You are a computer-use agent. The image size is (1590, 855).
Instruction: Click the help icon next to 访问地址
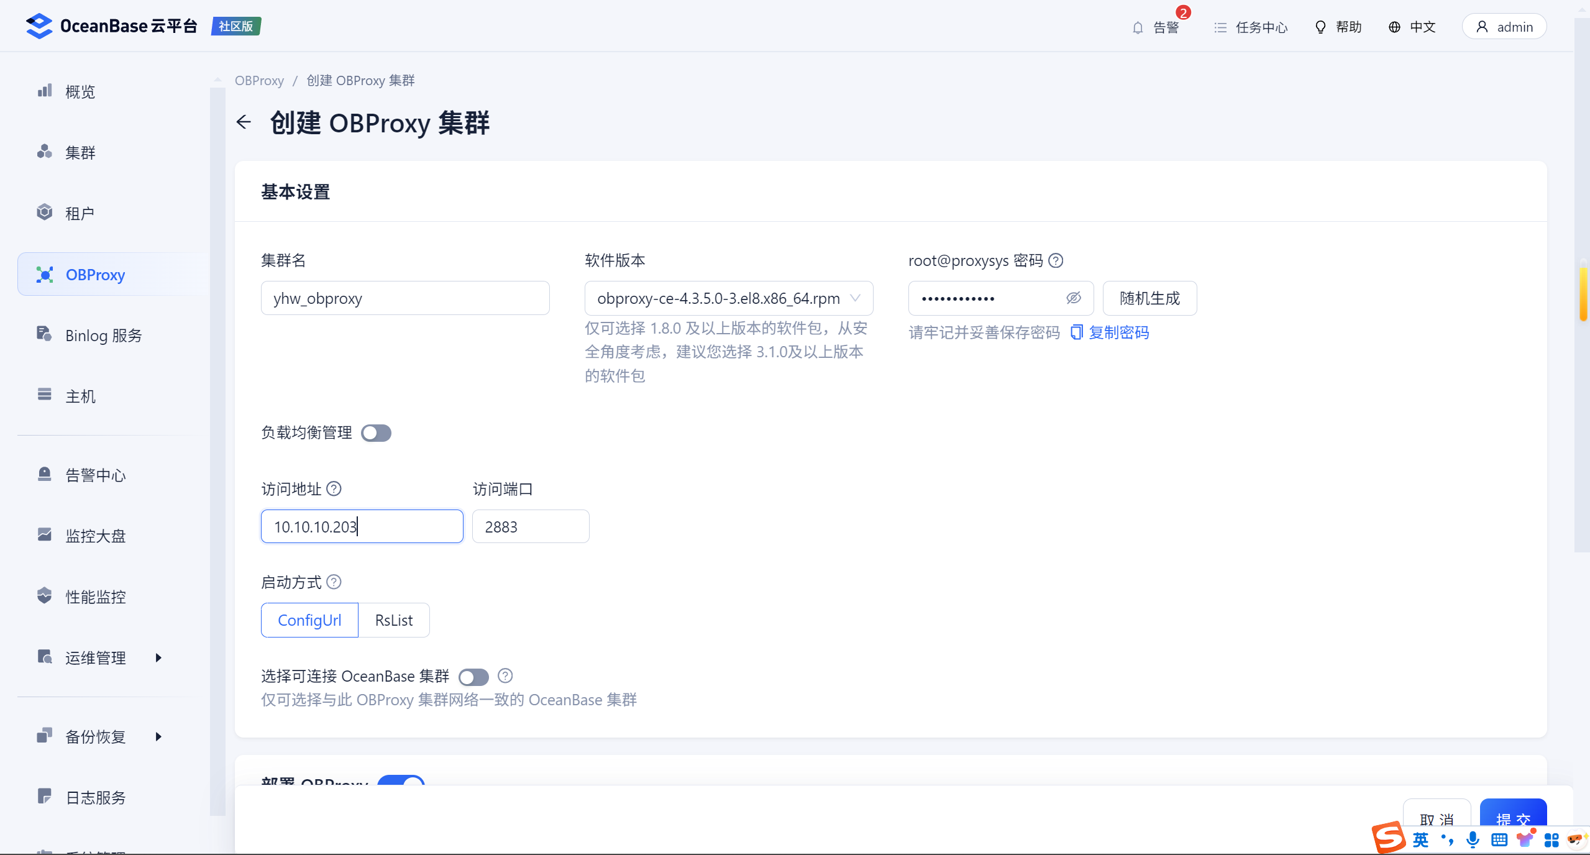334,489
